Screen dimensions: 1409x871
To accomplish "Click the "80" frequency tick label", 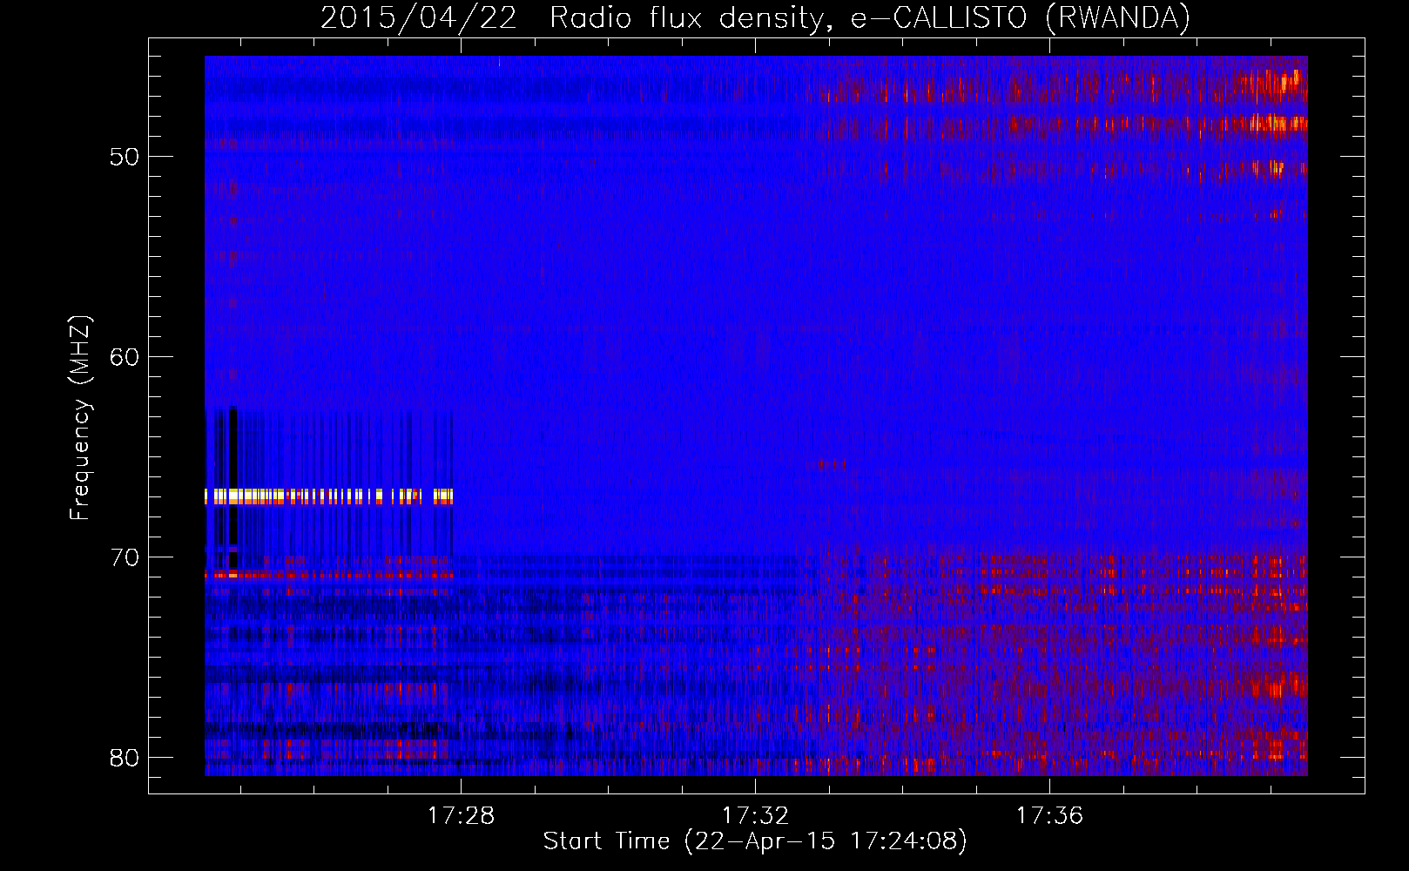I will click(x=125, y=758).
